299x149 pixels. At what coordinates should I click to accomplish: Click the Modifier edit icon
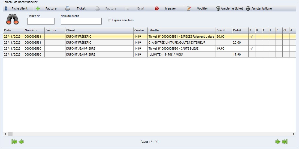pos(189,8)
